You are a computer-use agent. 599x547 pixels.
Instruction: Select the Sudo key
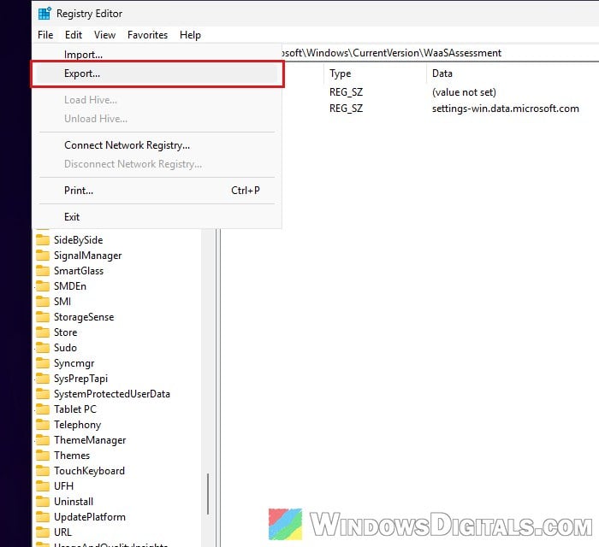click(x=65, y=348)
